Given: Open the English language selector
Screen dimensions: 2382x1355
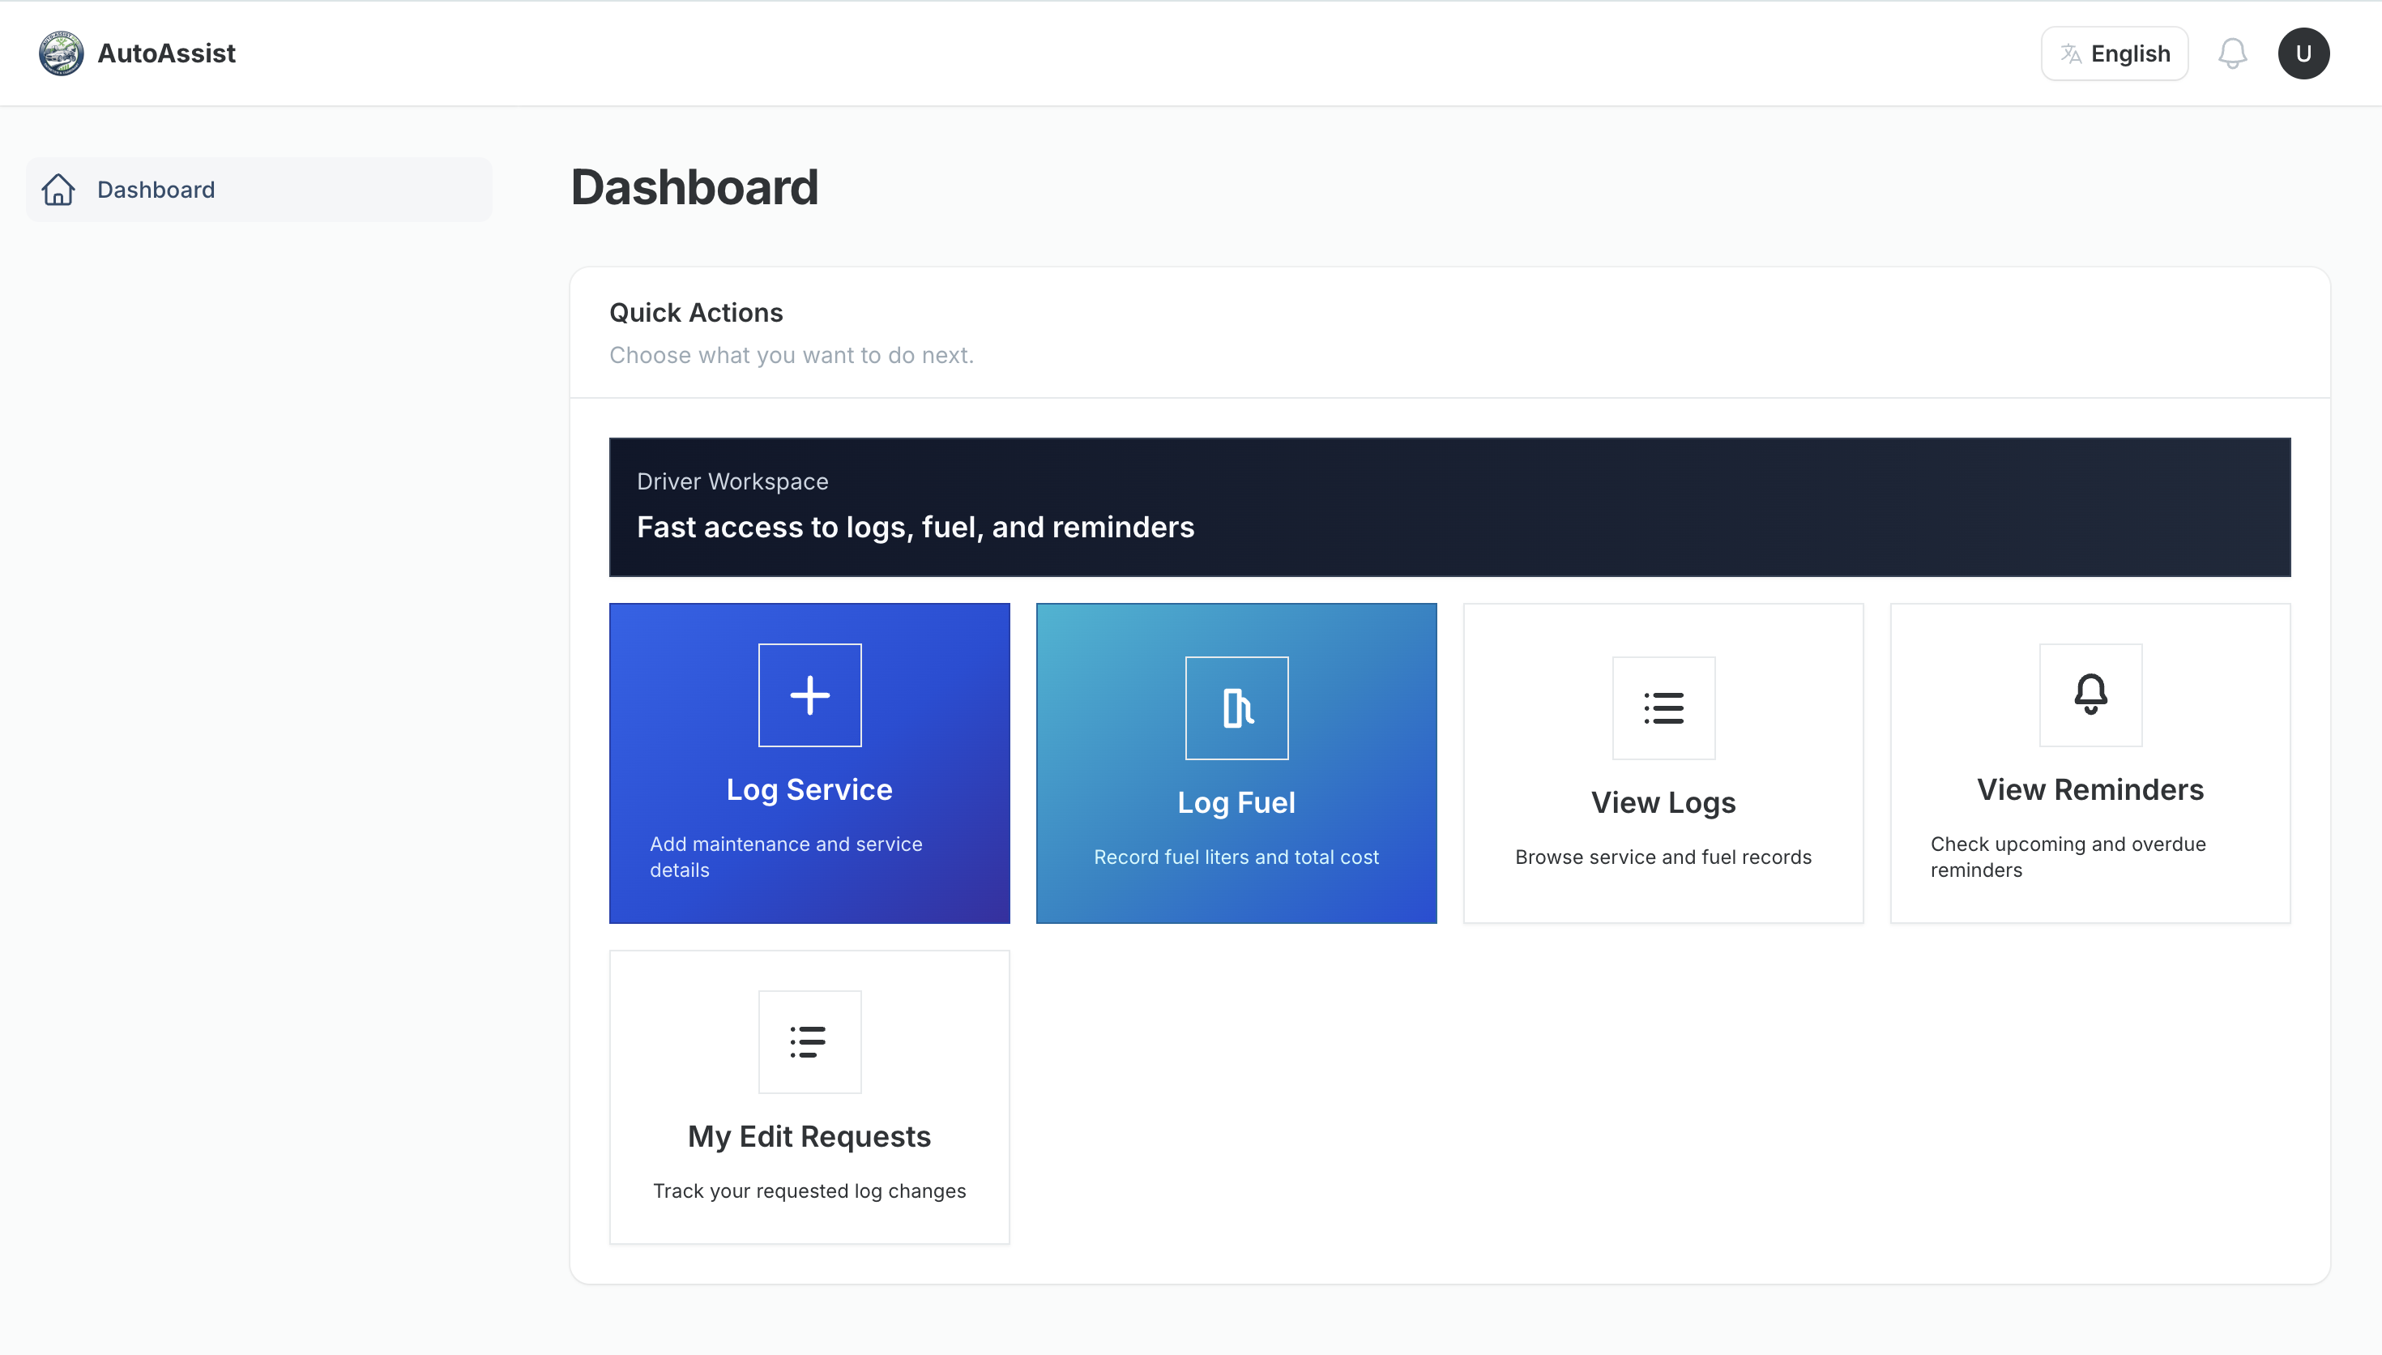Looking at the screenshot, I should click(2114, 53).
